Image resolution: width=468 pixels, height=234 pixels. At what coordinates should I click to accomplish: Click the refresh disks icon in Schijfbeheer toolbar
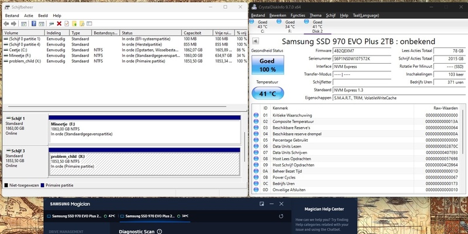click(51, 24)
